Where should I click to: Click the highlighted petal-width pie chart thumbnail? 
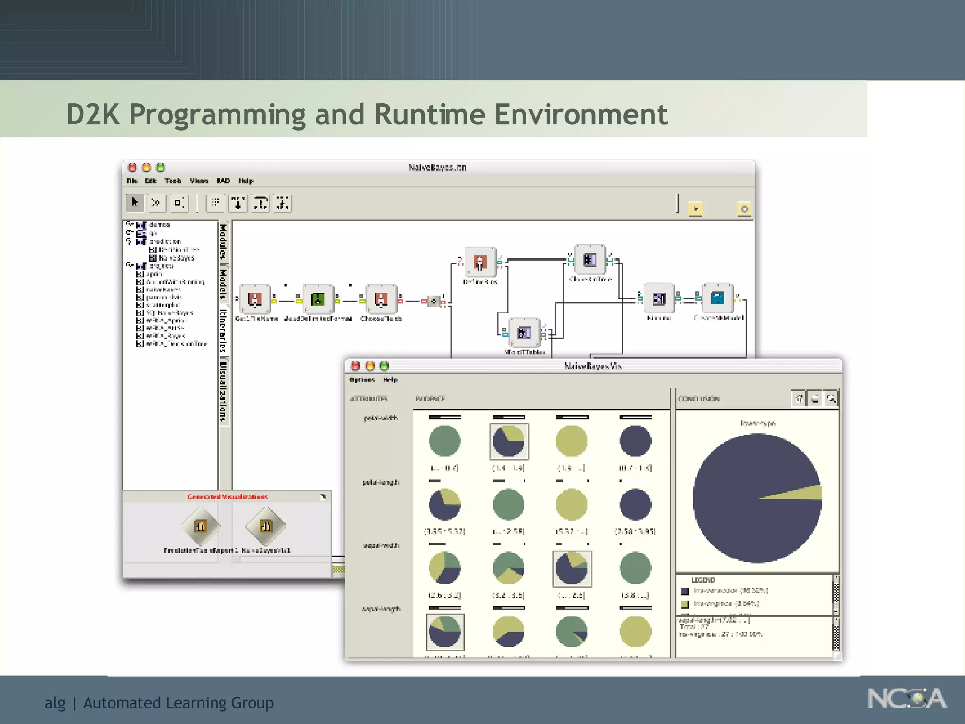point(509,441)
